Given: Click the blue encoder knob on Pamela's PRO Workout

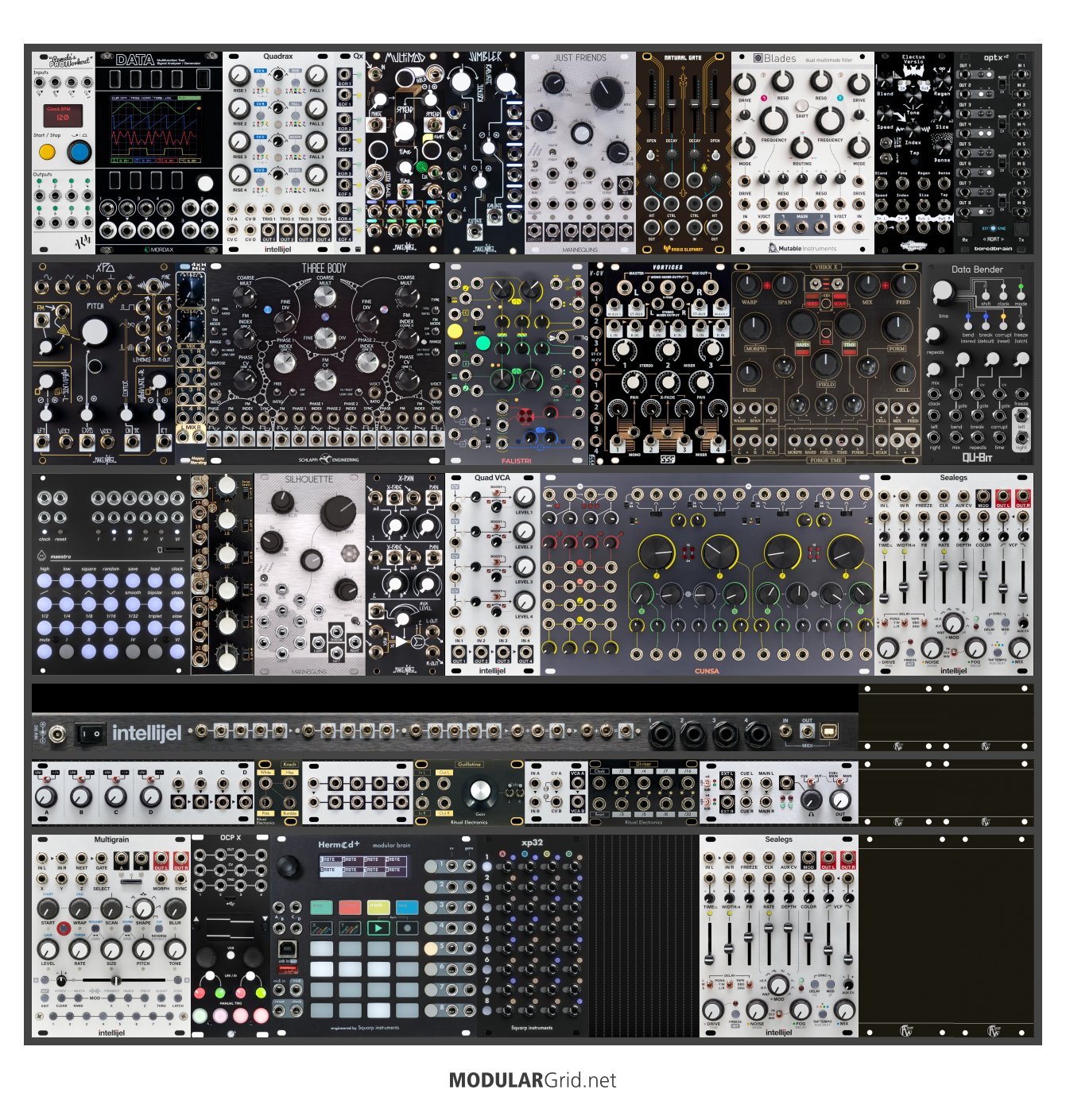Looking at the screenshot, I should click(79, 152).
